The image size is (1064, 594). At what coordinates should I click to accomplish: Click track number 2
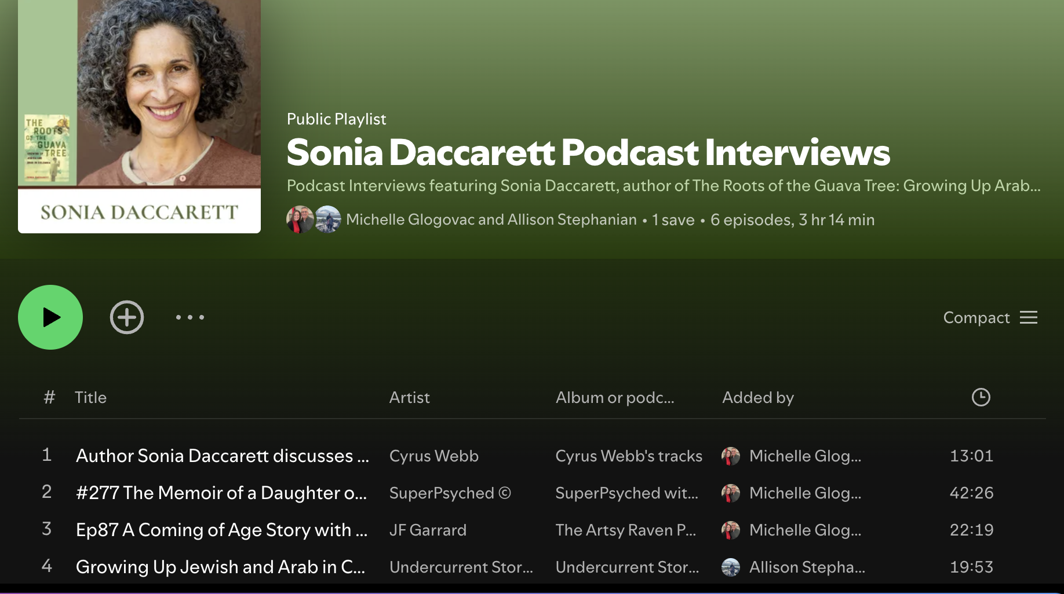pos(47,492)
